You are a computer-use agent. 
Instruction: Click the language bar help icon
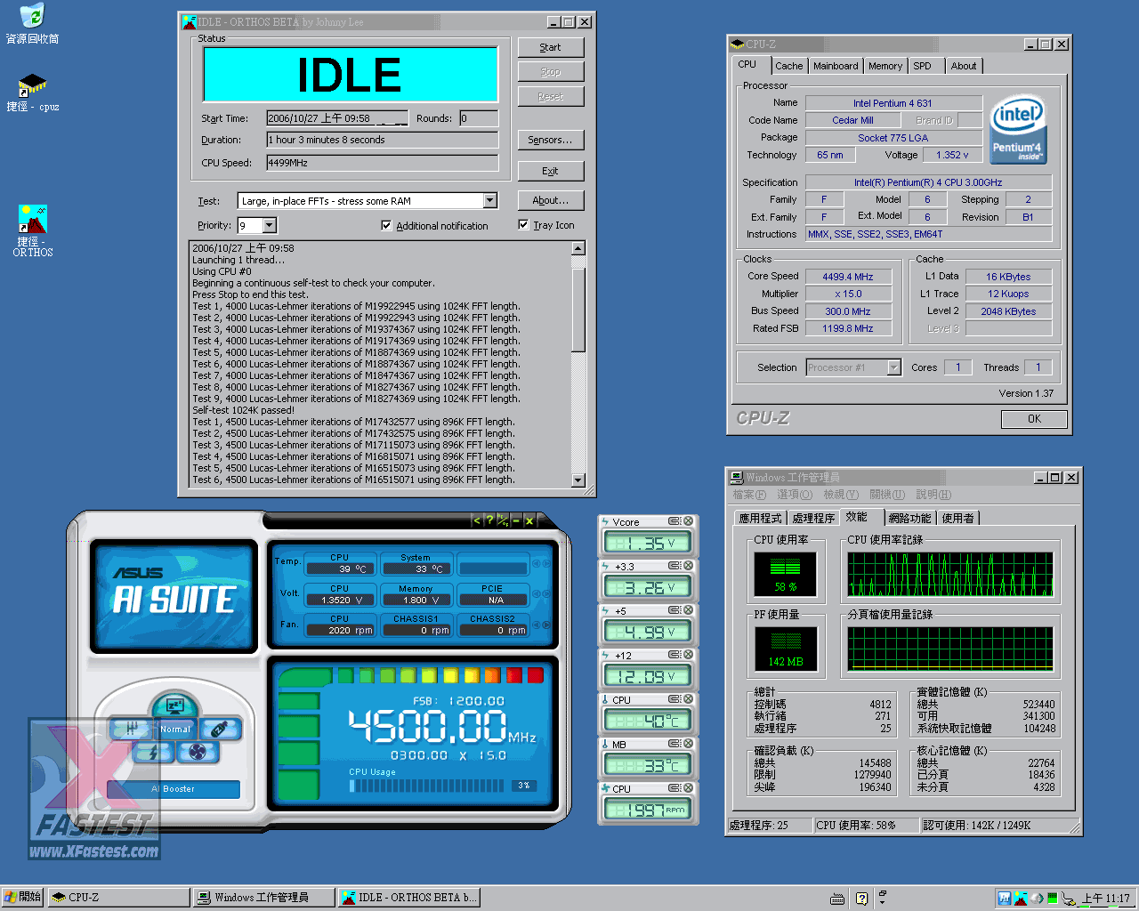pos(861,899)
